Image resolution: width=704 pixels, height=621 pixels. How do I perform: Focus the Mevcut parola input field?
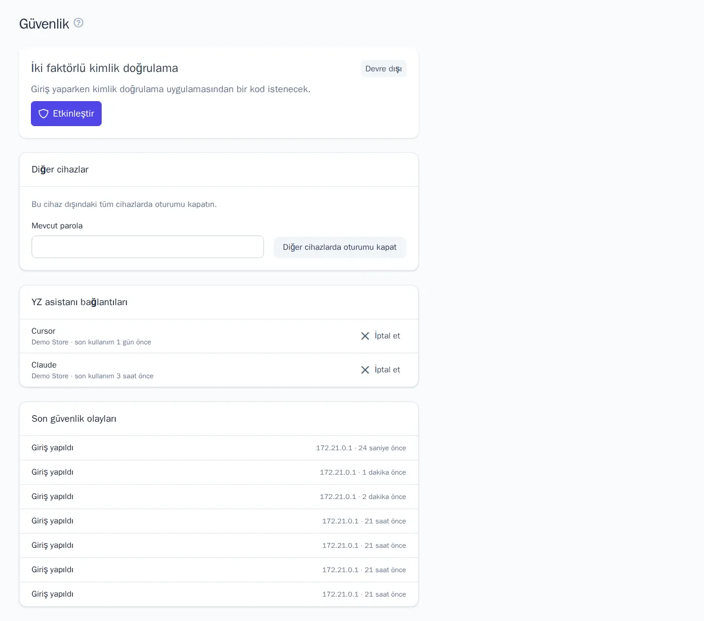coord(147,247)
